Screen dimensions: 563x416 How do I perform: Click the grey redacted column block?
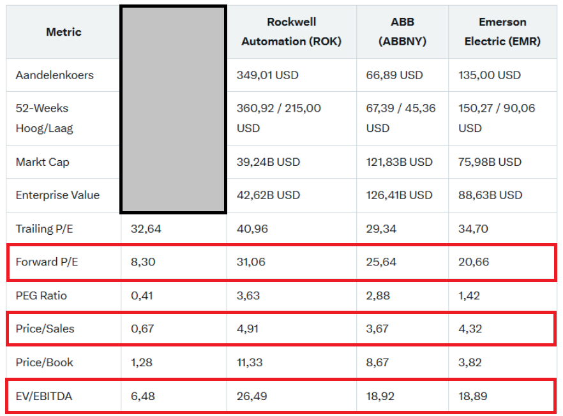coord(173,108)
